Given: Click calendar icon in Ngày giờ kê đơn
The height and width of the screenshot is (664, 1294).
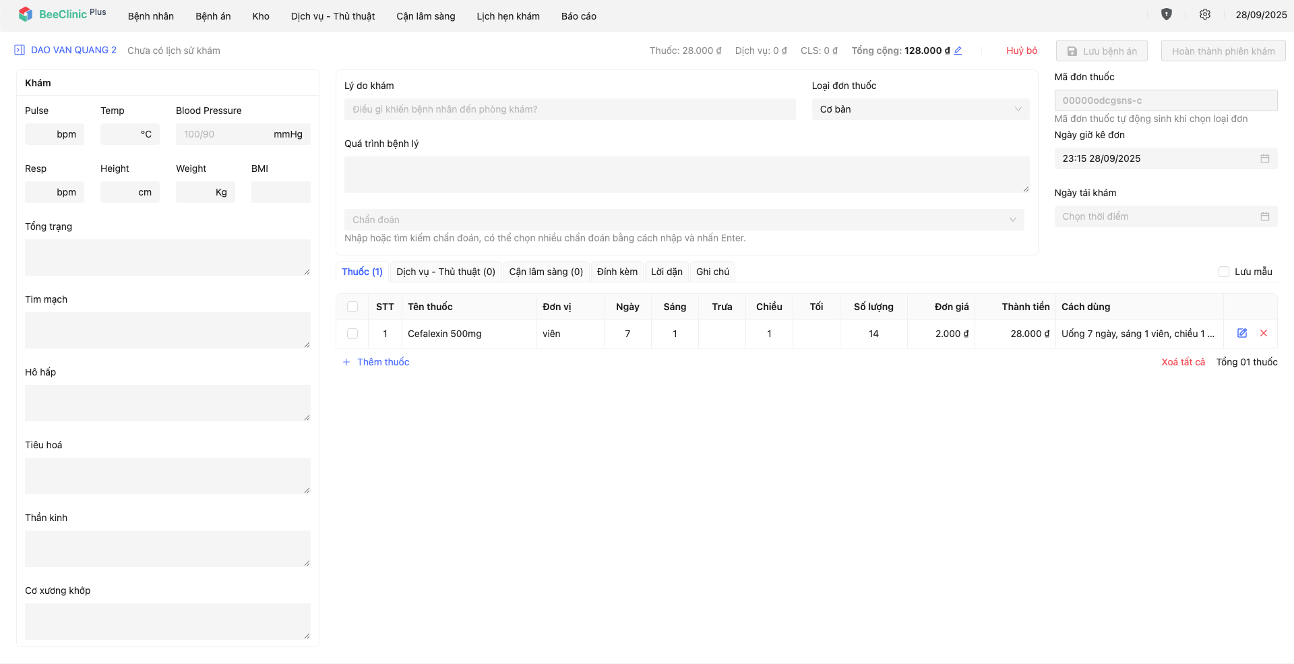Looking at the screenshot, I should (1264, 159).
